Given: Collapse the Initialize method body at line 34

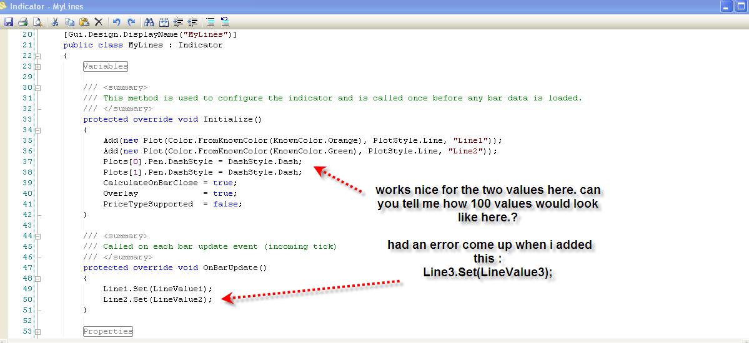Looking at the screenshot, I should click(x=37, y=130).
